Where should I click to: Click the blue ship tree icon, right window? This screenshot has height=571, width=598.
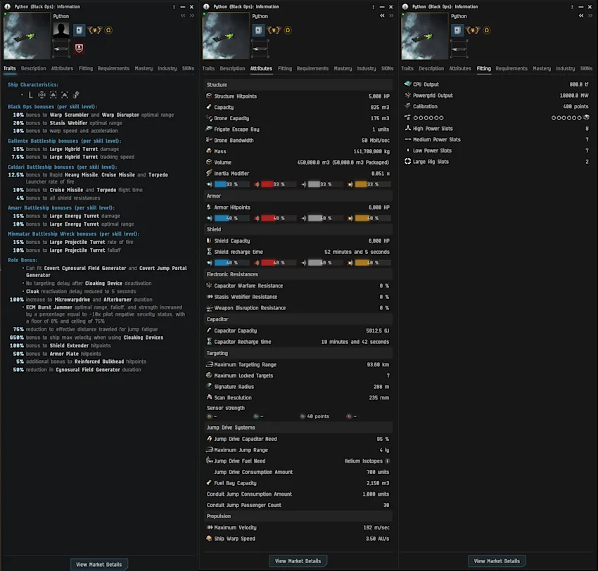click(x=457, y=30)
